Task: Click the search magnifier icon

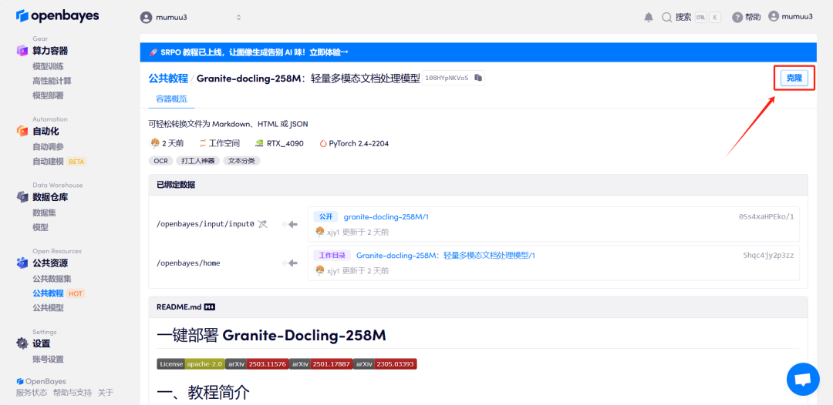Action: click(x=666, y=17)
